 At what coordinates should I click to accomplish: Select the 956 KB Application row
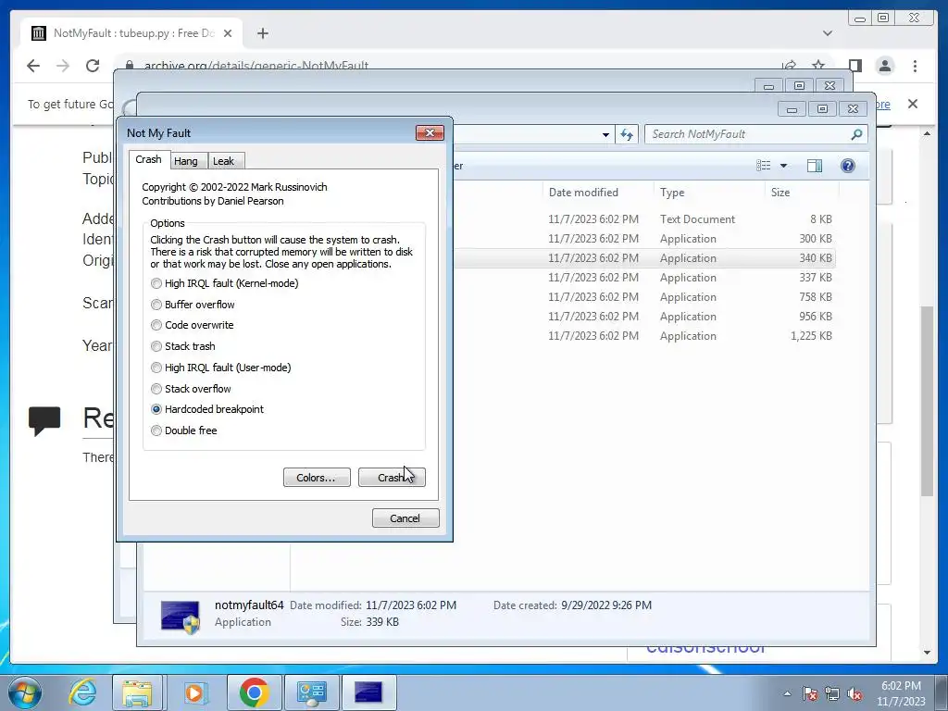(x=644, y=317)
